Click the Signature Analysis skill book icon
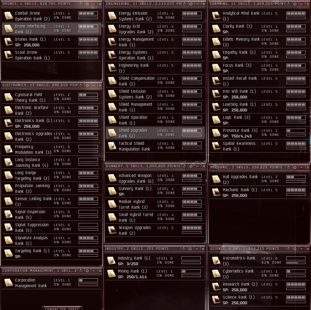 (x=8, y=240)
